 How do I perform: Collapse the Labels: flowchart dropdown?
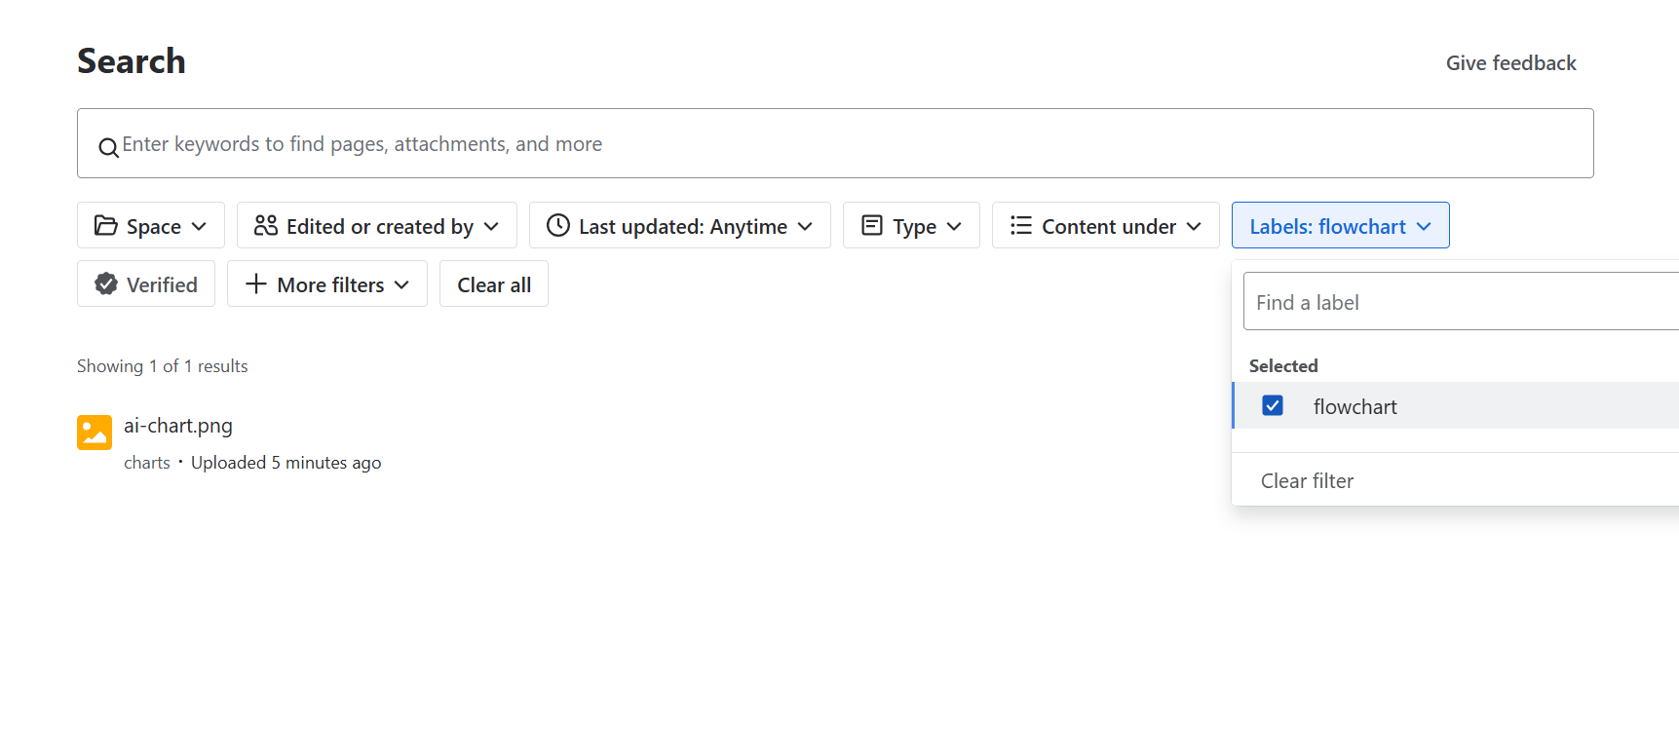(x=1340, y=226)
